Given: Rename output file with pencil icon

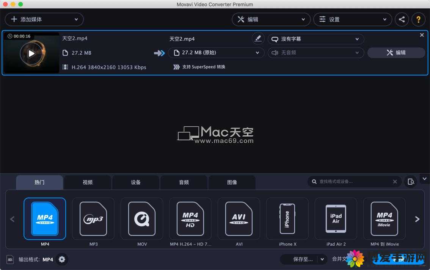Looking at the screenshot, I should point(258,38).
